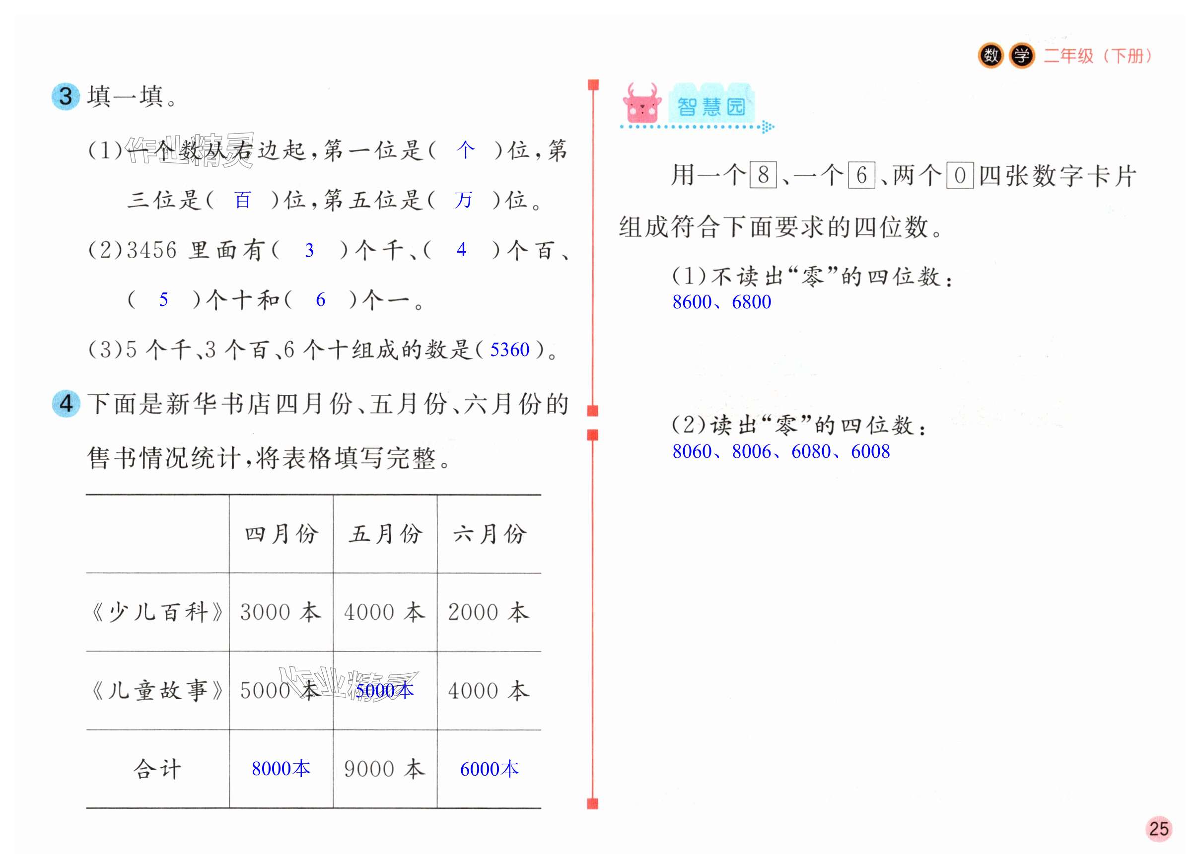
Task: Click the digit card showing 6
Action: (x=861, y=175)
